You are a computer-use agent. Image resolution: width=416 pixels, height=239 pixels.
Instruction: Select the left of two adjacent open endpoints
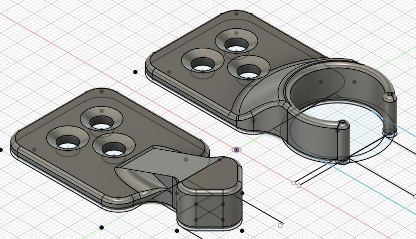(x=293, y=183)
